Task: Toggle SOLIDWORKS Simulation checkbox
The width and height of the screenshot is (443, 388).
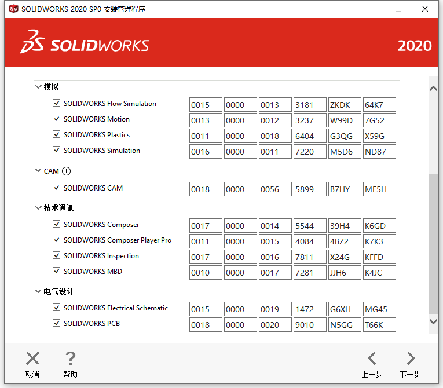Action: click(57, 150)
